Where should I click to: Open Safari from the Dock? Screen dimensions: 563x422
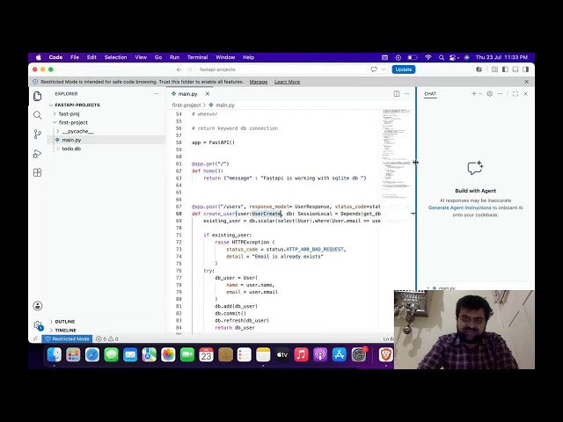tap(92, 355)
